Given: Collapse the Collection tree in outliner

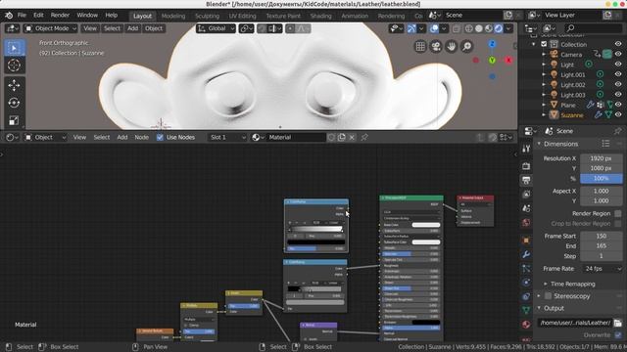Looking at the screenshot, I should point(533,44).
